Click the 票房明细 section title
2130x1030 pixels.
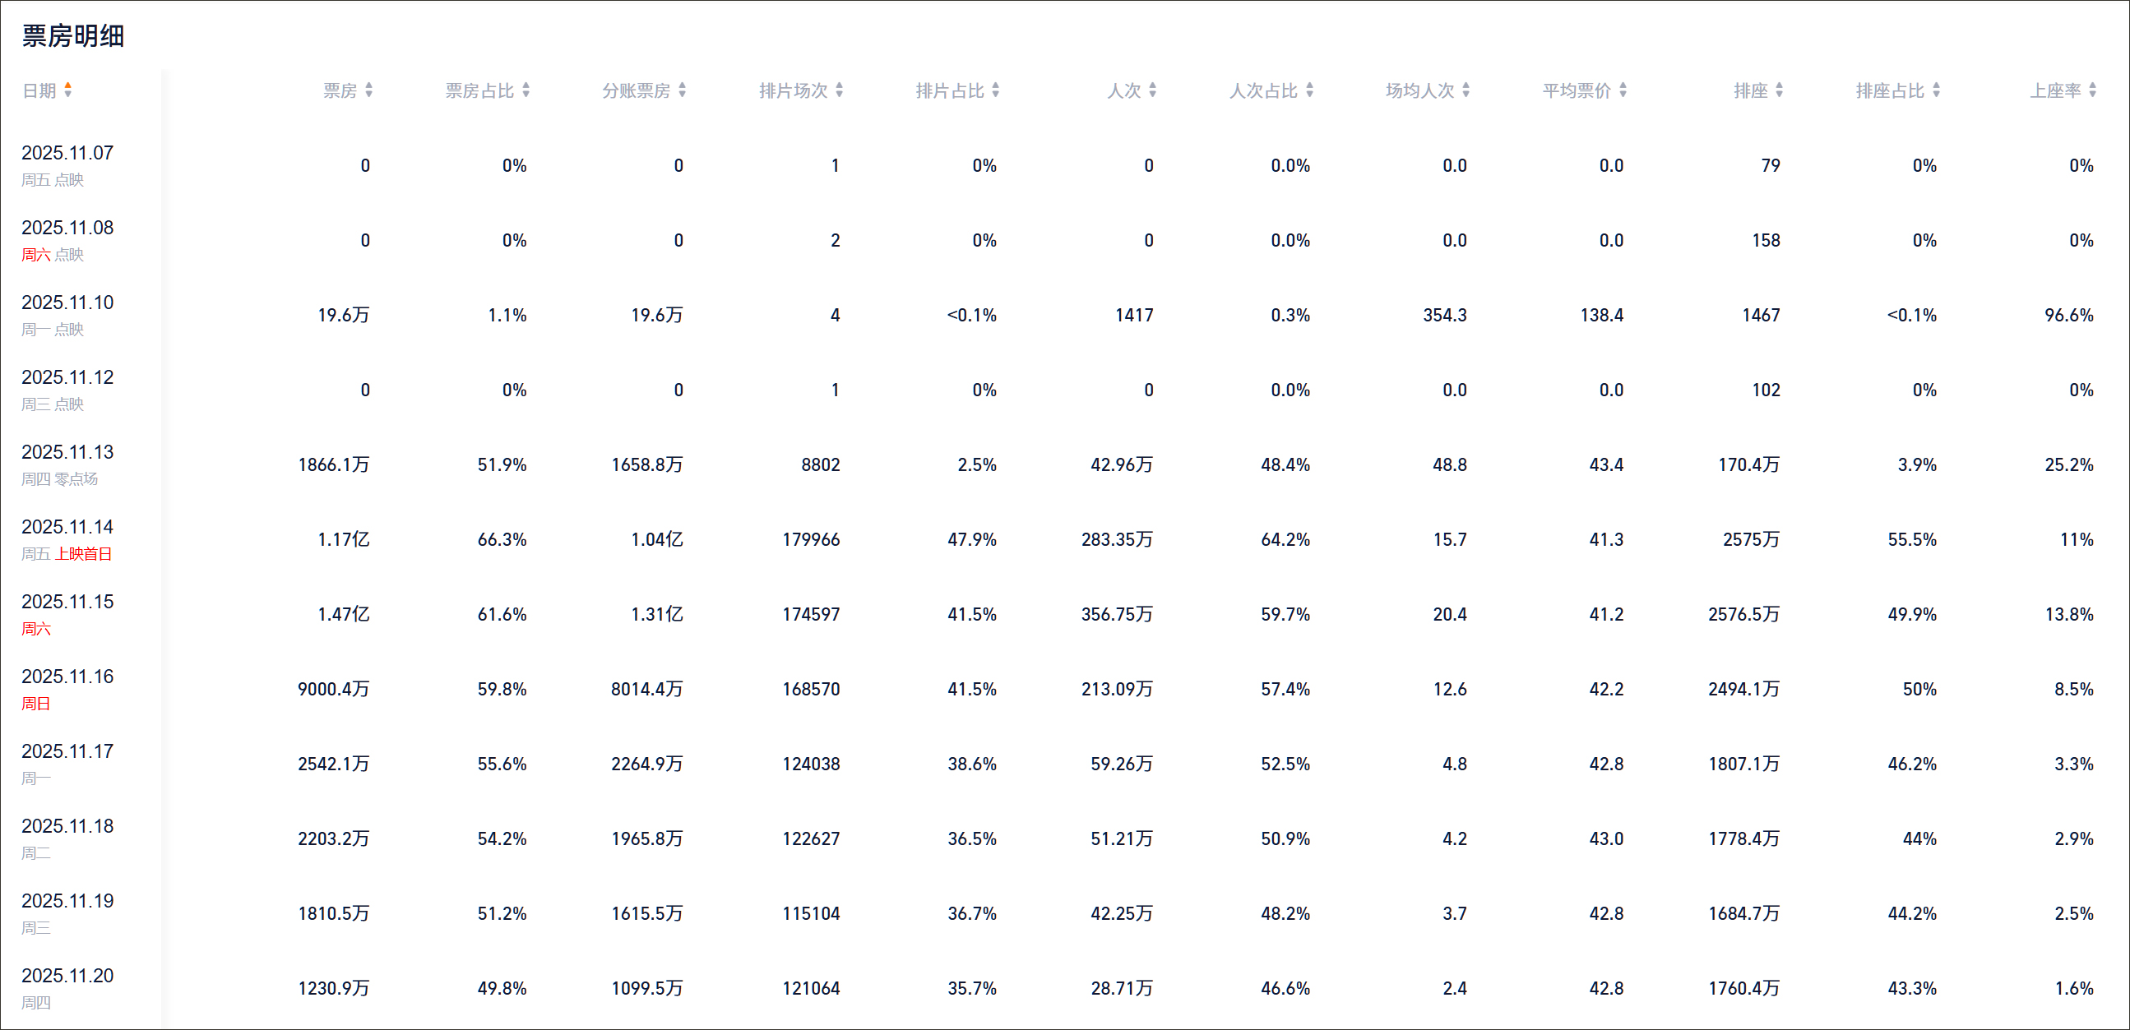[72, 35]
